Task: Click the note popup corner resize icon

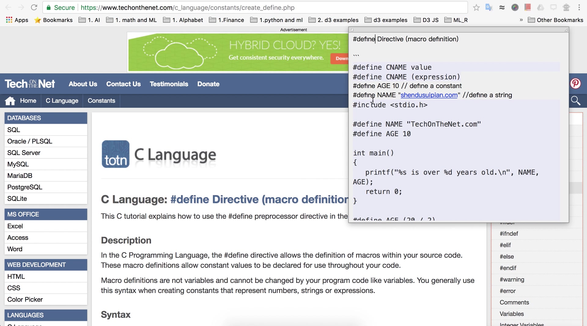Action: [x=566, y=30]
